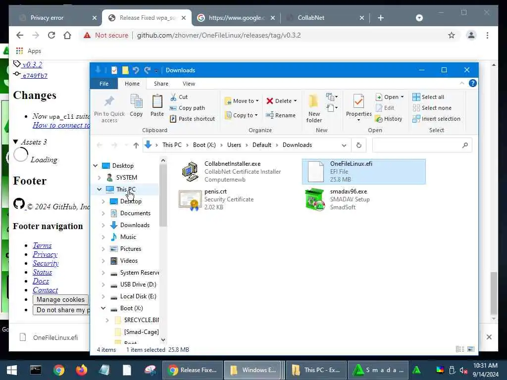The image size is (507, 380).
Task: Click the Explorer search box
Action: [422, 145]
